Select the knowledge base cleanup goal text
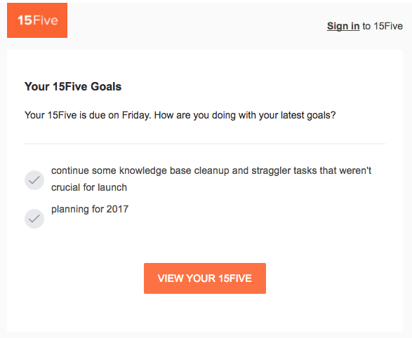Viewport: 412px width, 338px height. point(211,179)
